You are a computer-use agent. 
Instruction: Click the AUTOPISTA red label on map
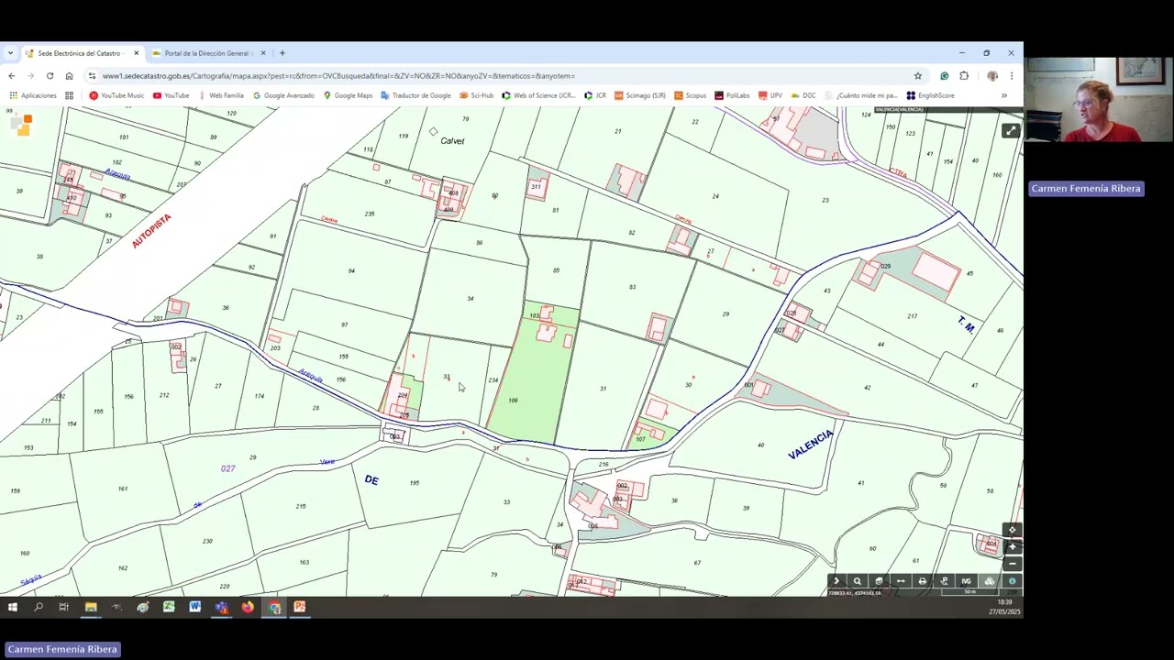coord(151,231)
